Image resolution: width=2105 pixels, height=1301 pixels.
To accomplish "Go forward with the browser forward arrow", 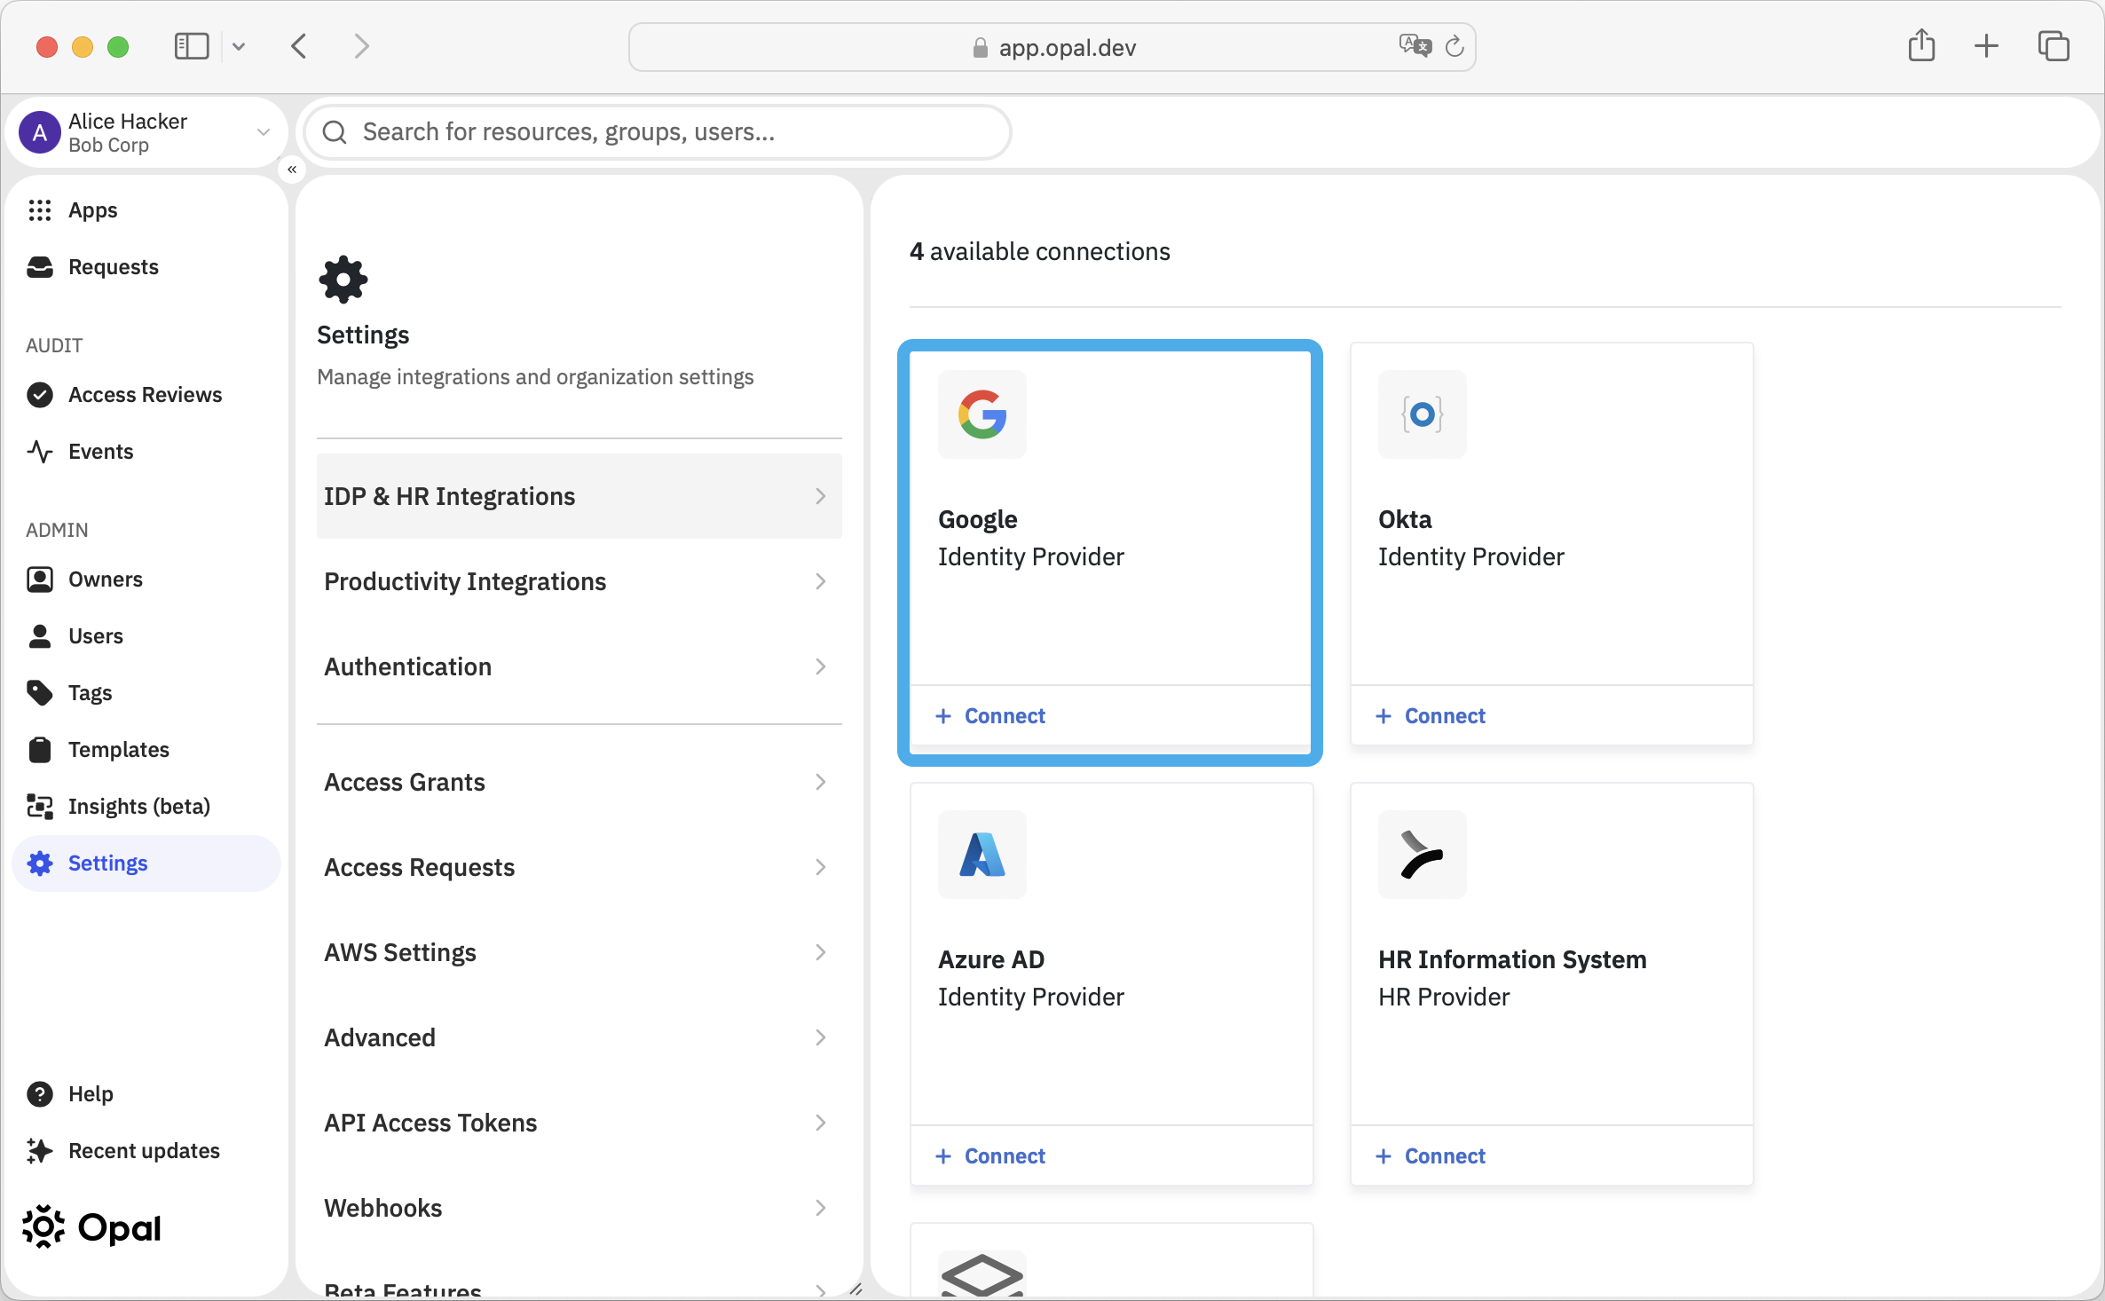I will pyautogui.click(x=361, y=46).
